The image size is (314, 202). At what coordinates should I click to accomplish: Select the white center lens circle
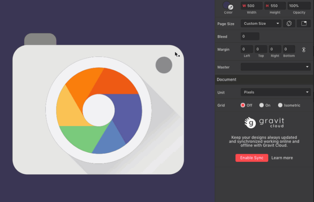pos(99,110)
